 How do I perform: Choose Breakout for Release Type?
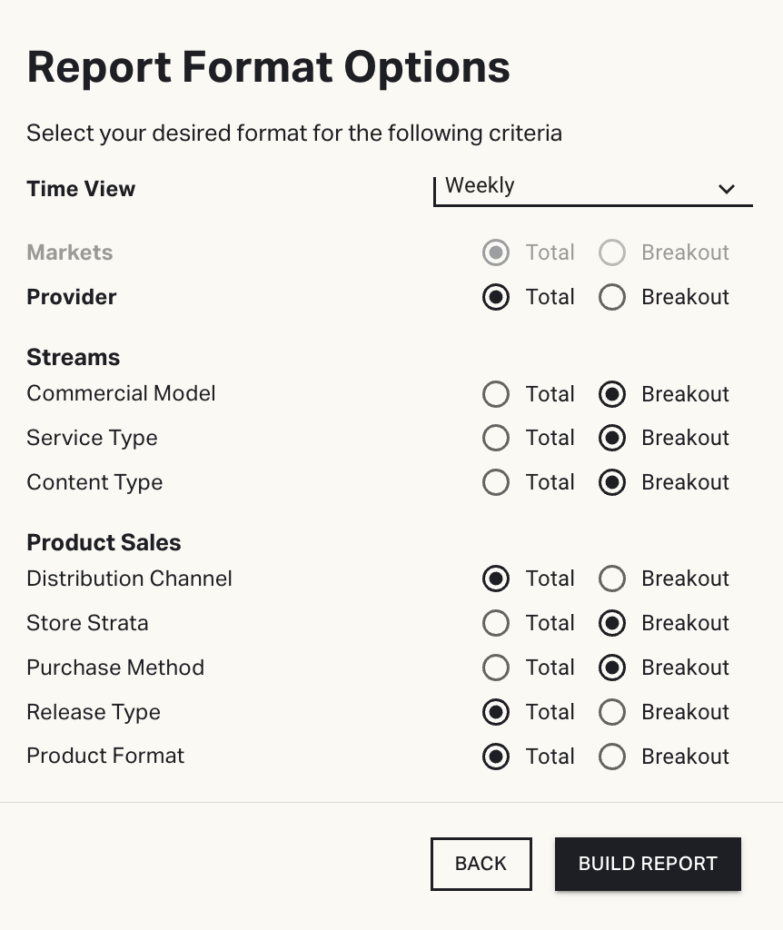(x=612, y=713)
